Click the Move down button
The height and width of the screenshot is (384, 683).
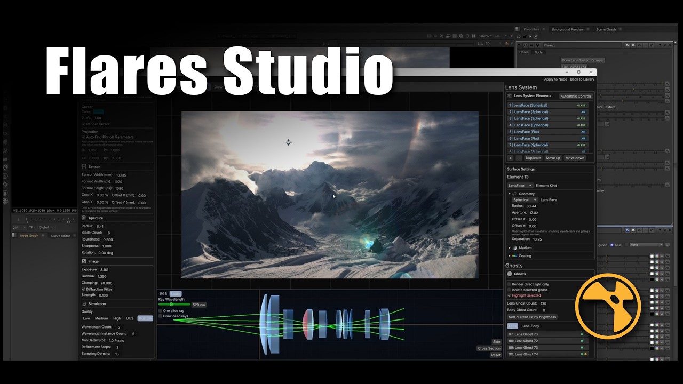point(575,158)
